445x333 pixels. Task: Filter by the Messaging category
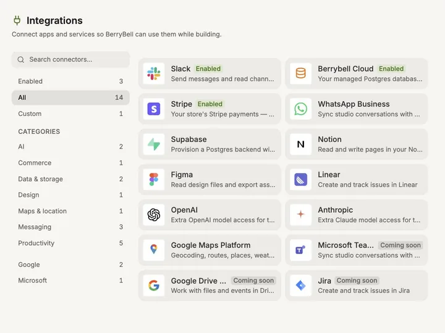coord(70,227)
